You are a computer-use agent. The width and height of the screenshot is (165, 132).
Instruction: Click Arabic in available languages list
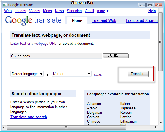(92, 108)
